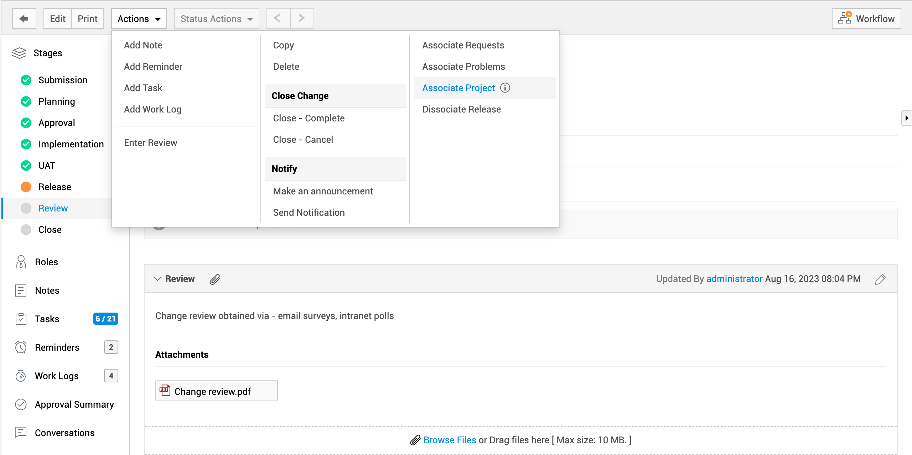The width and height of the screenshot is (912, 455).
Task: Open the Change review.pdf attachment
Action: (212, 391)
